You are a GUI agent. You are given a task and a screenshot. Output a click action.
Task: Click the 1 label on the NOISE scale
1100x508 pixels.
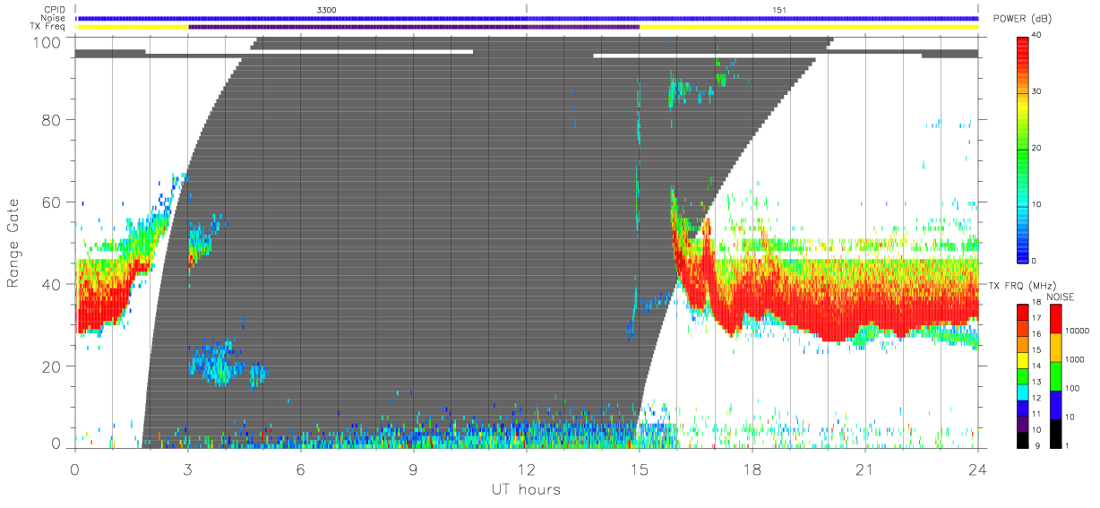click(1065, 445)
